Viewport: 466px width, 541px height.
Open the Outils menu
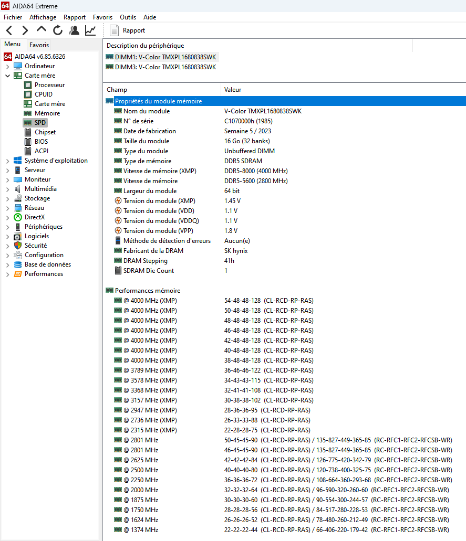(128, 17)
